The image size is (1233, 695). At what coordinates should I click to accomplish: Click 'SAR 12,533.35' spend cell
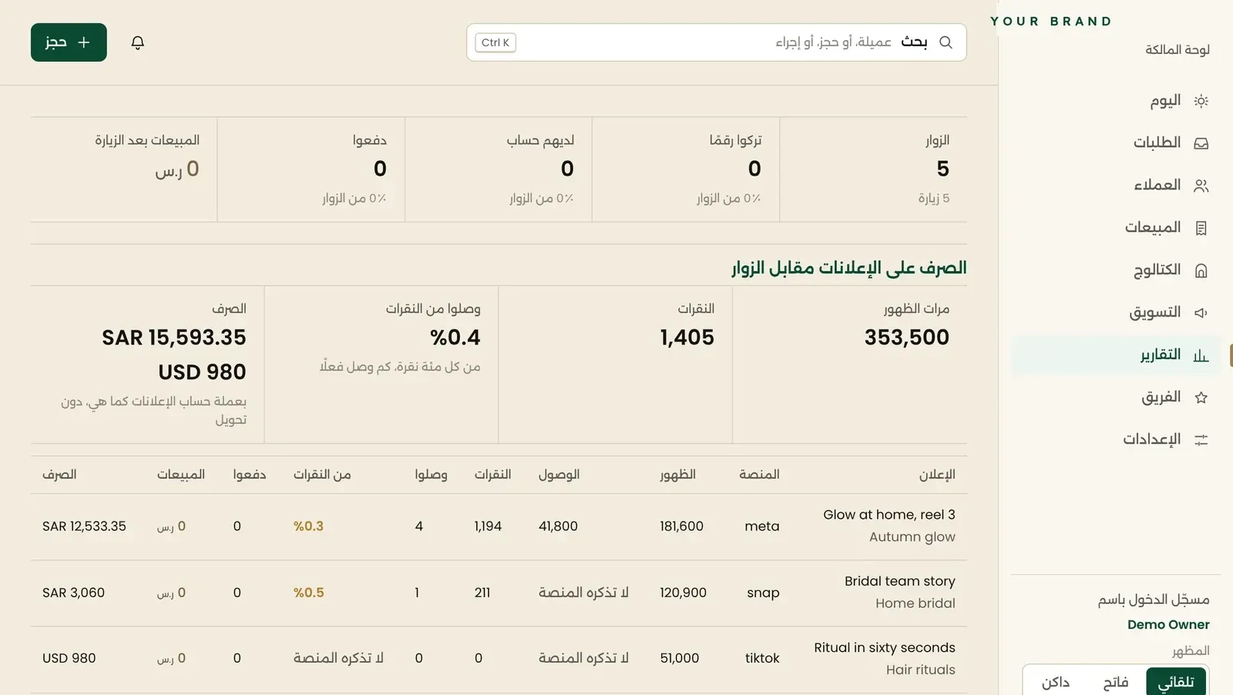(x=84, y=526)
